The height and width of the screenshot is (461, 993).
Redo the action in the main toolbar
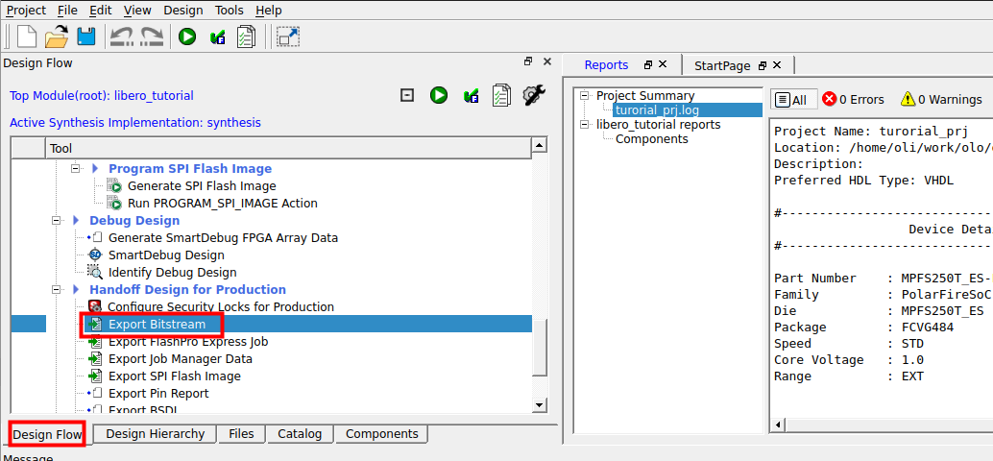[152, 36]
